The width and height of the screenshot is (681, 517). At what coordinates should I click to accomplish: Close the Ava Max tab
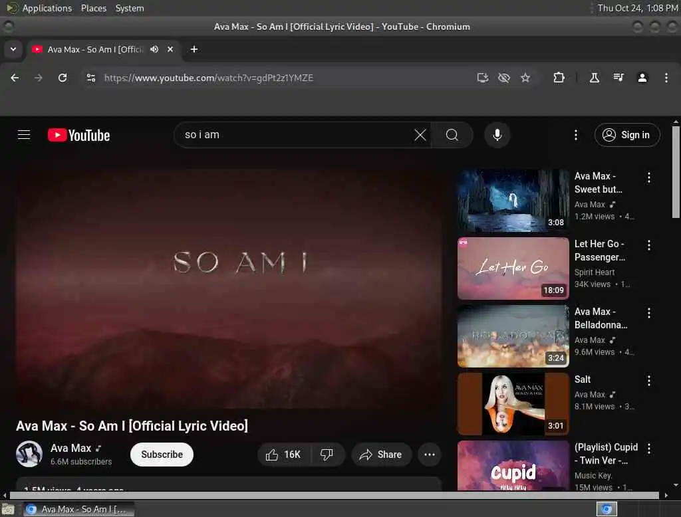point(170,49)
